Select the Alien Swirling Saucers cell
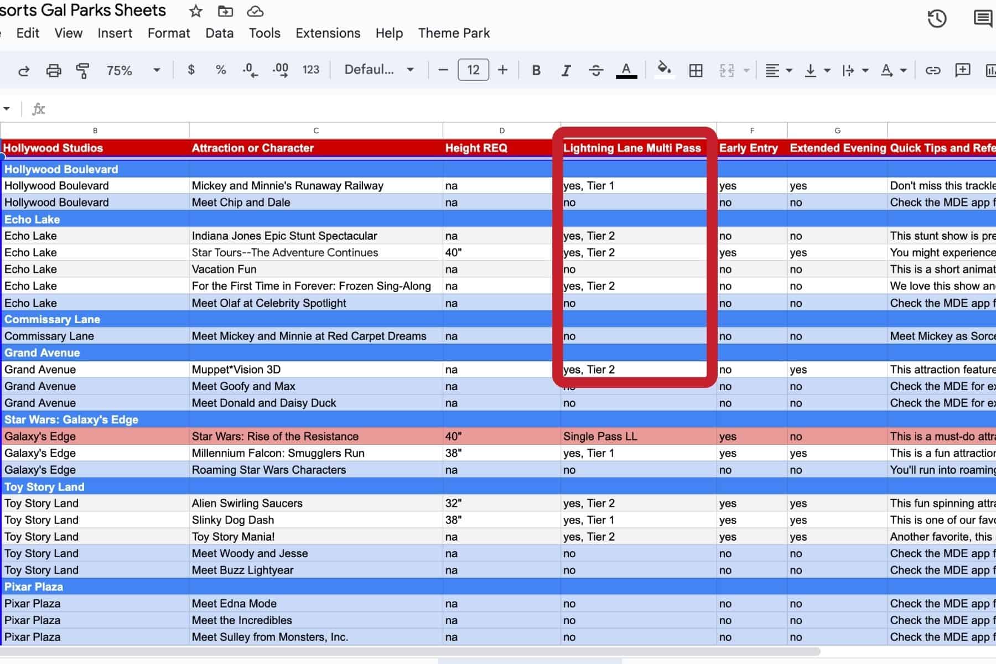Viewport: 996px width, 664px height. (x=316, y=503)
